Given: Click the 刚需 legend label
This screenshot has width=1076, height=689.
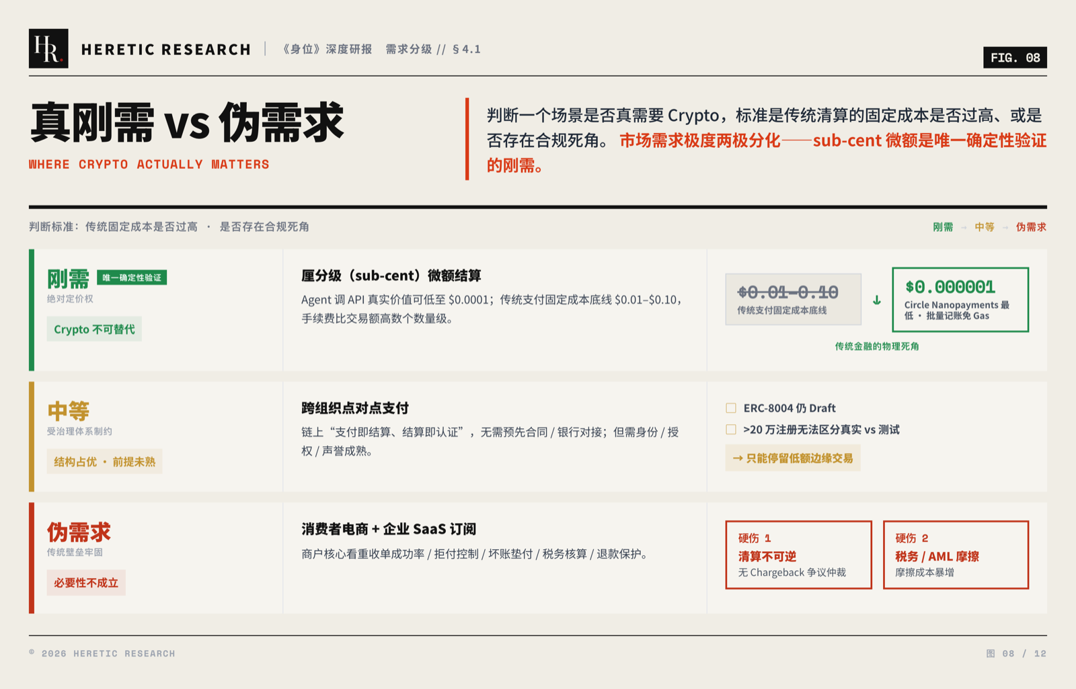Looking at the screenshot, I should click(x=943, y=227).
